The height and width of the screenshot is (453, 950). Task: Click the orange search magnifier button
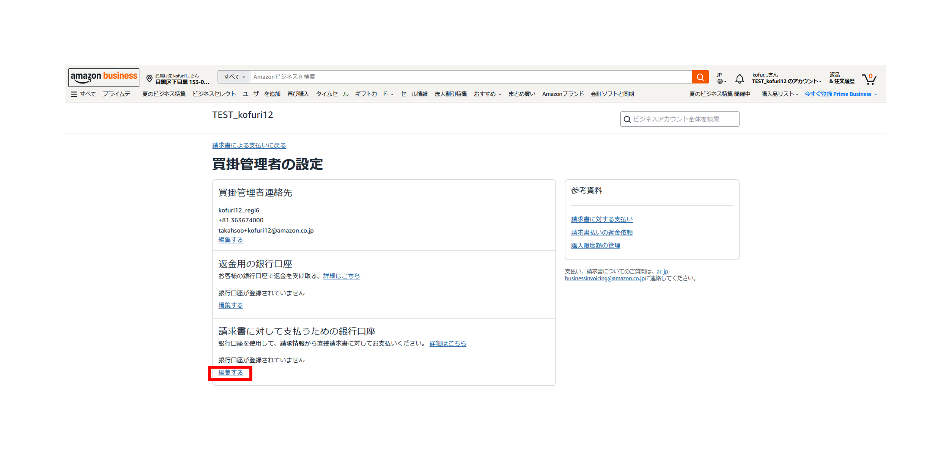point(700,77)
